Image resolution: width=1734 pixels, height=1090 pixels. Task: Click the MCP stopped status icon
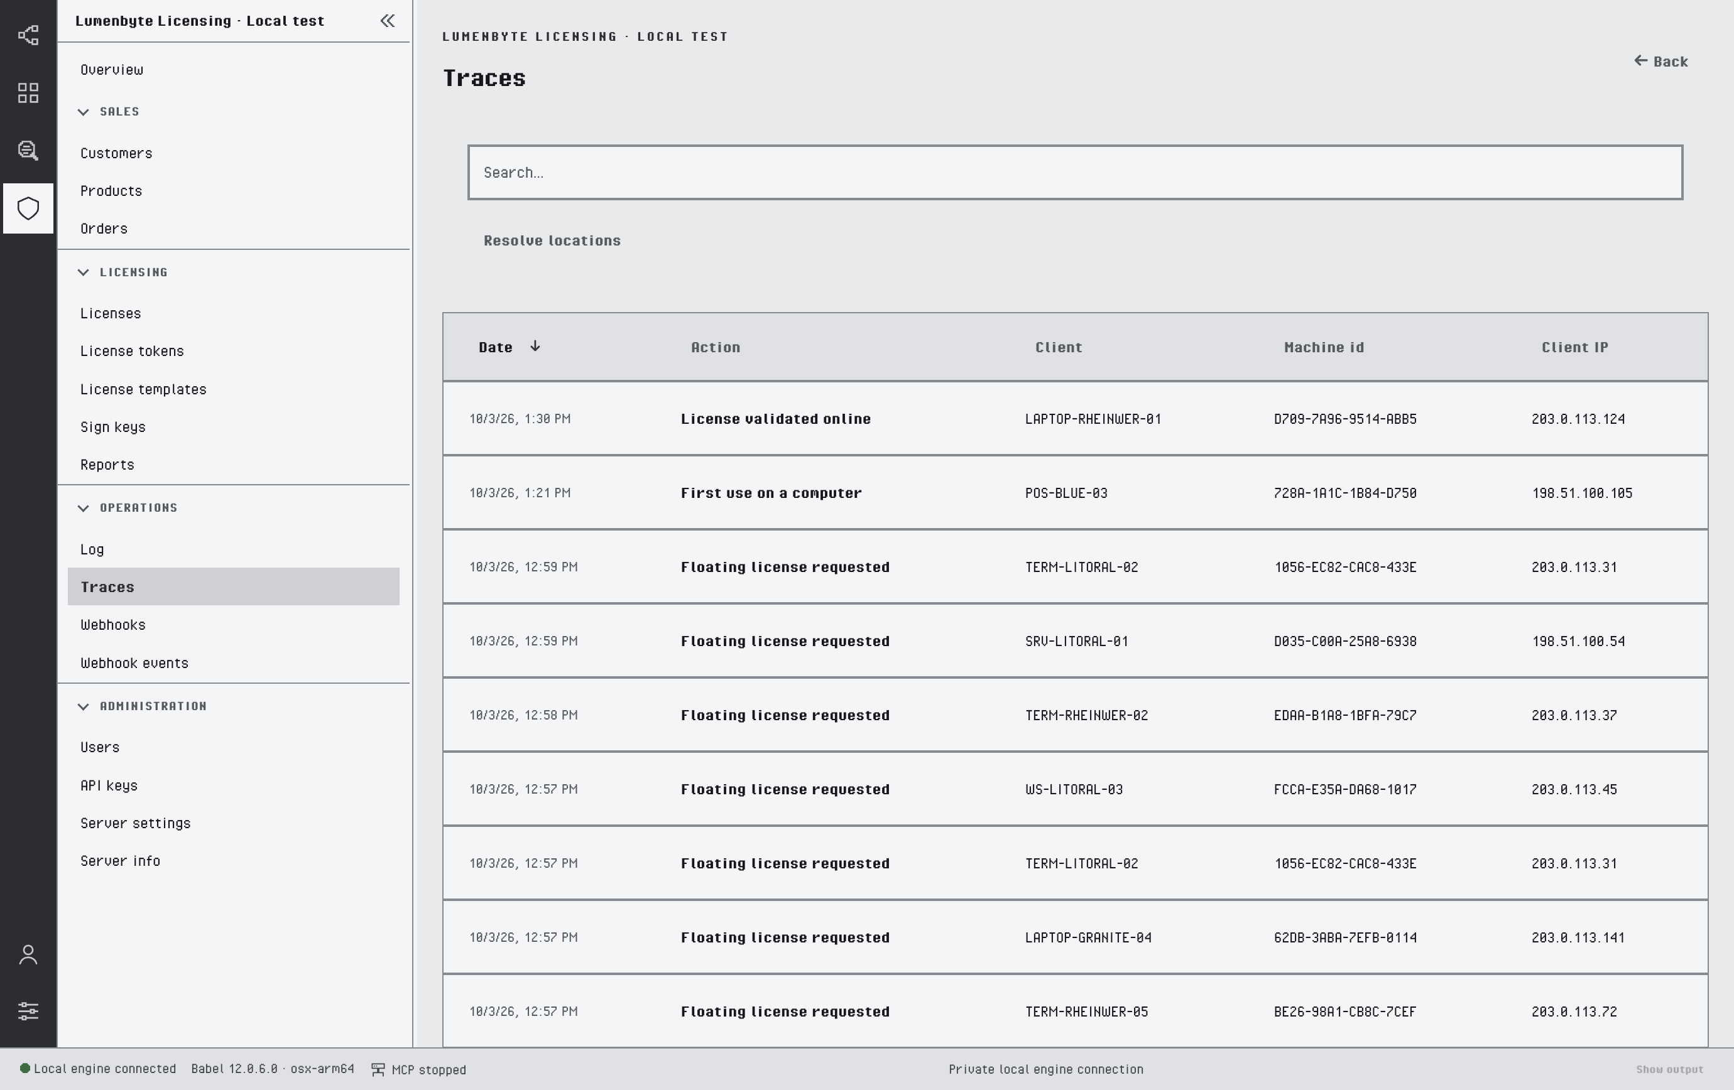pyautogui.click(x=378, y=1070)
